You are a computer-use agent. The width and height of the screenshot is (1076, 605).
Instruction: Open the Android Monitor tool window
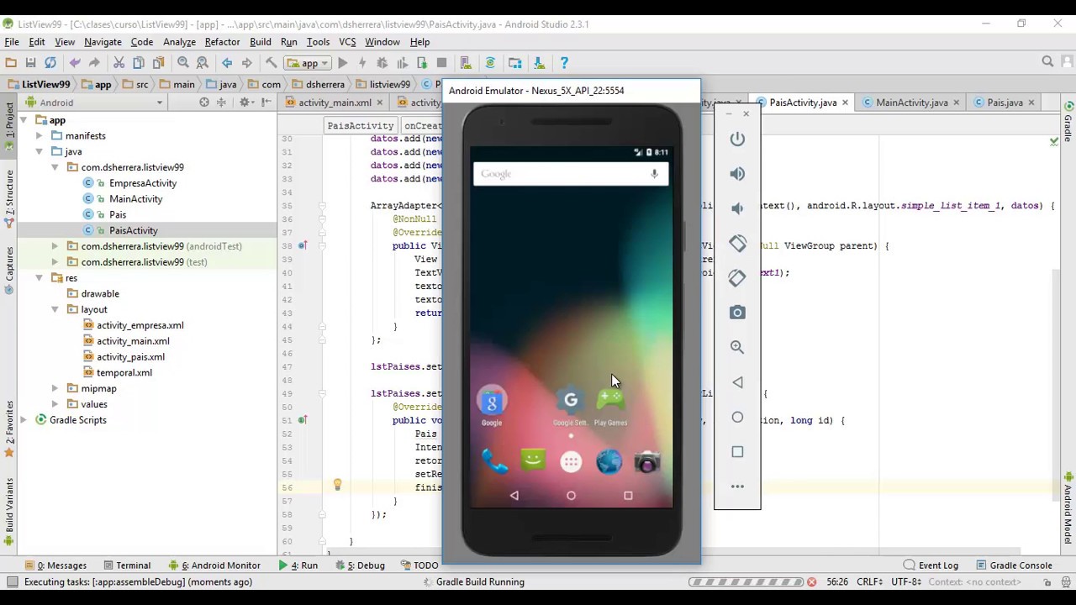[x=215, y=566]
